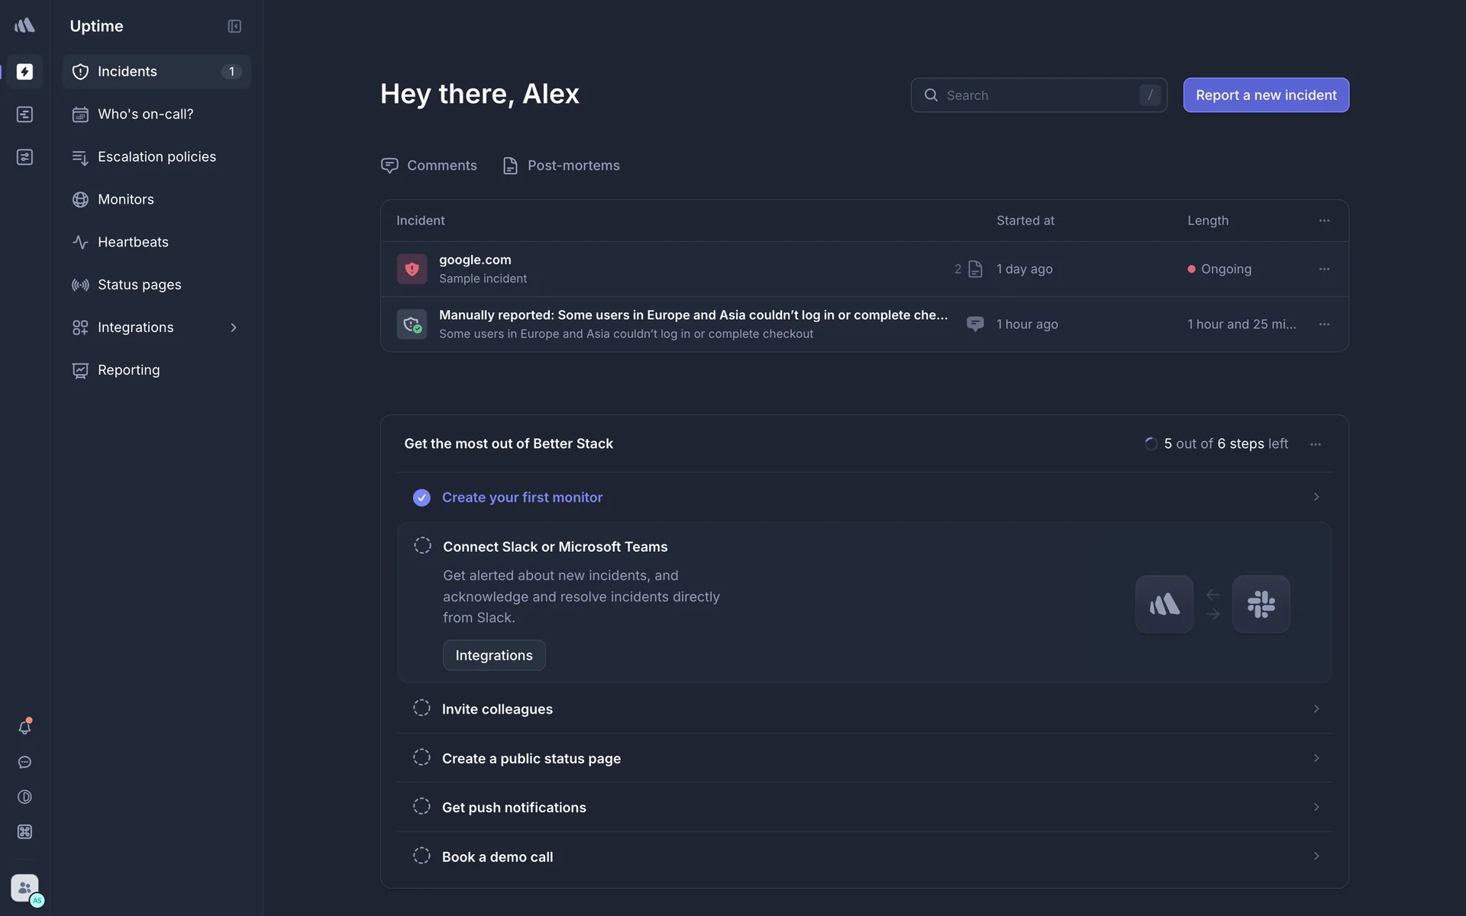The width and height of the screenshot is (1466, 916).
Task: Click the completed first monitor checkmark
Action: pyautogui.click(x=421, y=498)
